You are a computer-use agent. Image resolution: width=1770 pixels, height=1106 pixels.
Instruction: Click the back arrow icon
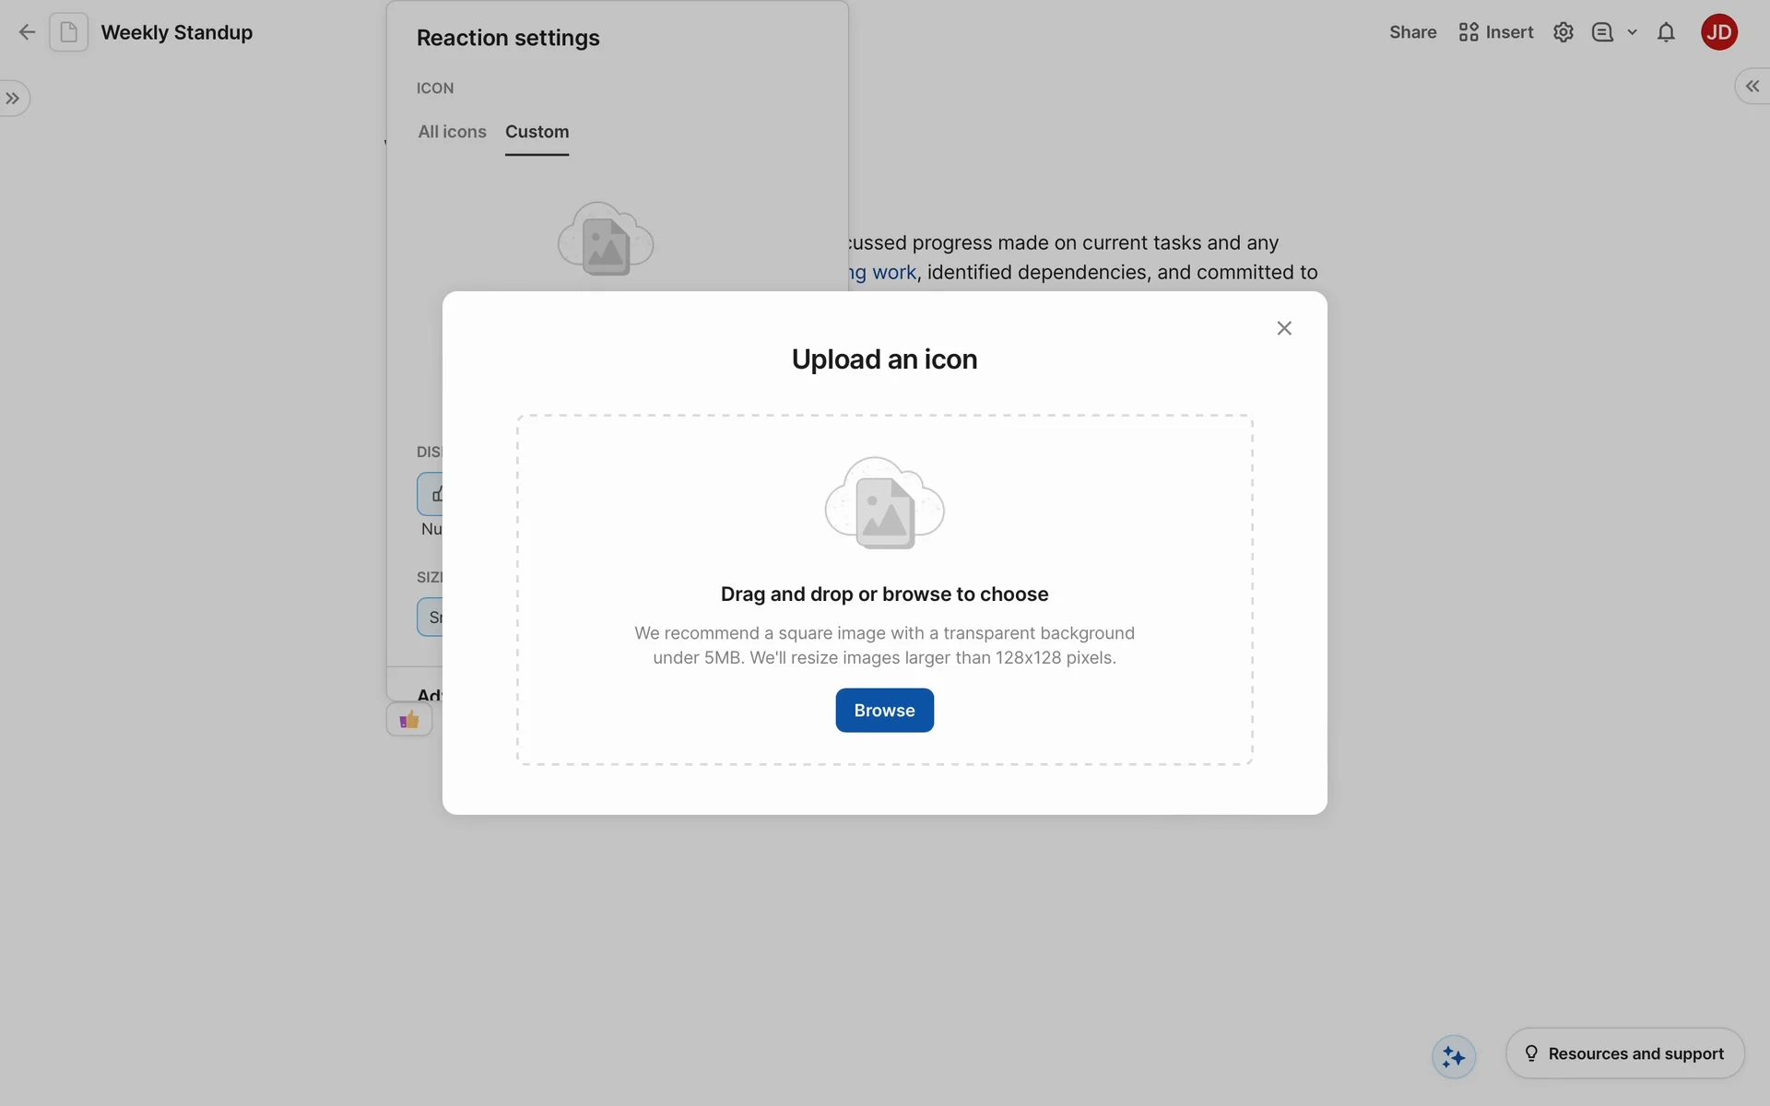(27, 32)
